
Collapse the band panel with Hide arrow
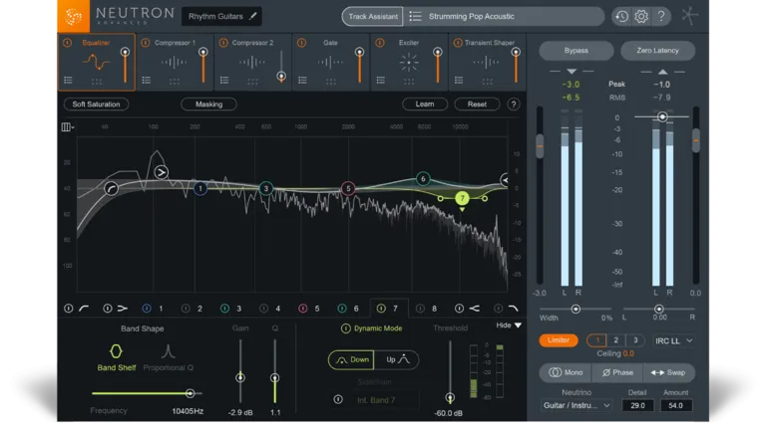tap(518, 325)
